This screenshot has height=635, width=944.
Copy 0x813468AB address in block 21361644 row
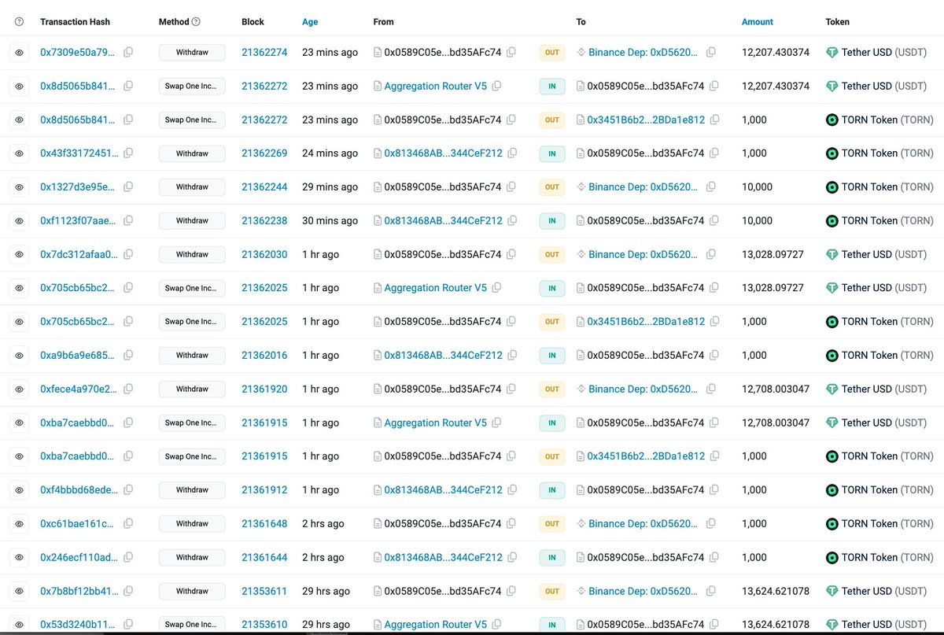(513, 557)
